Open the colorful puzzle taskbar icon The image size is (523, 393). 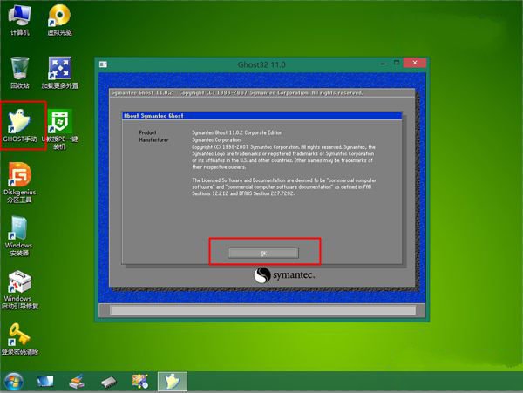coord(140,381)
